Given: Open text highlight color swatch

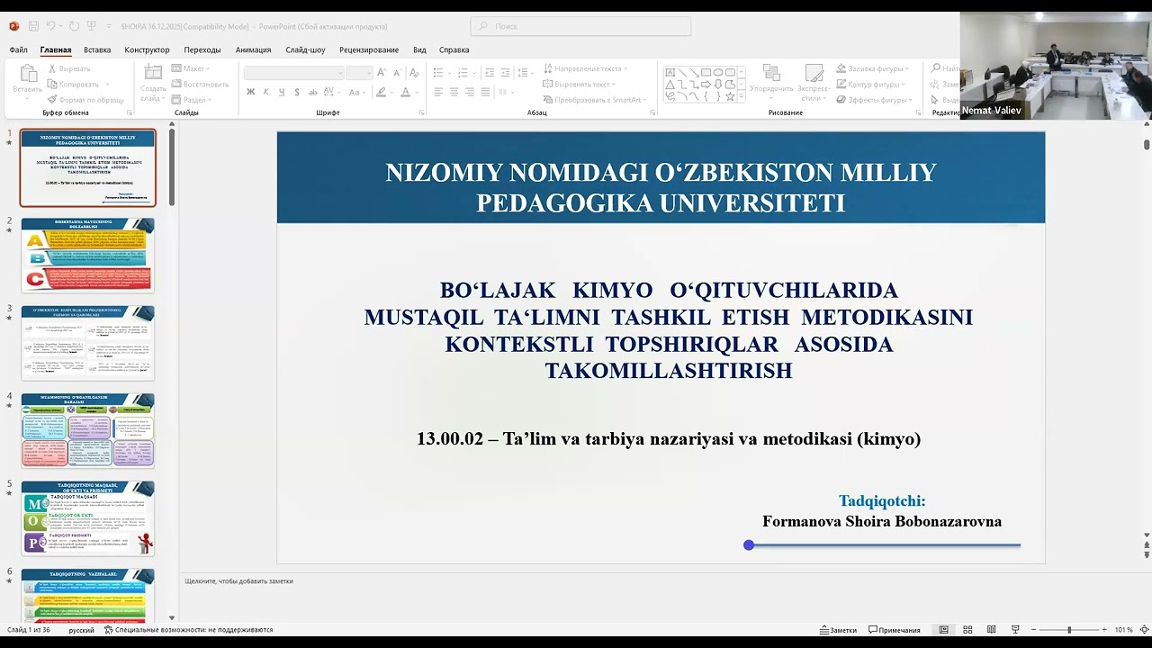Looking at the screenshot, I should 382,92.
